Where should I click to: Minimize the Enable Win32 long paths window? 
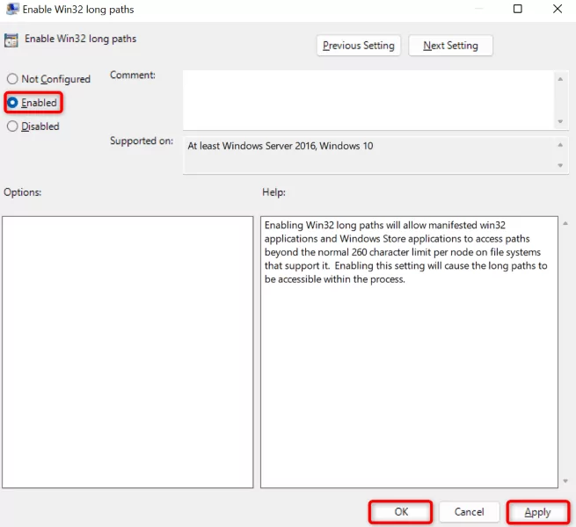click(x=478, y=9)
